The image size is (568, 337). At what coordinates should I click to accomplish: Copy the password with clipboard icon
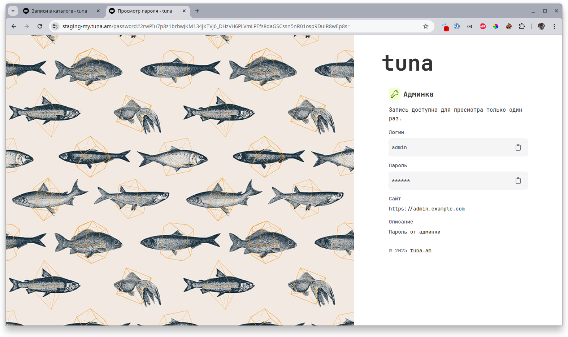coord(518,181)
